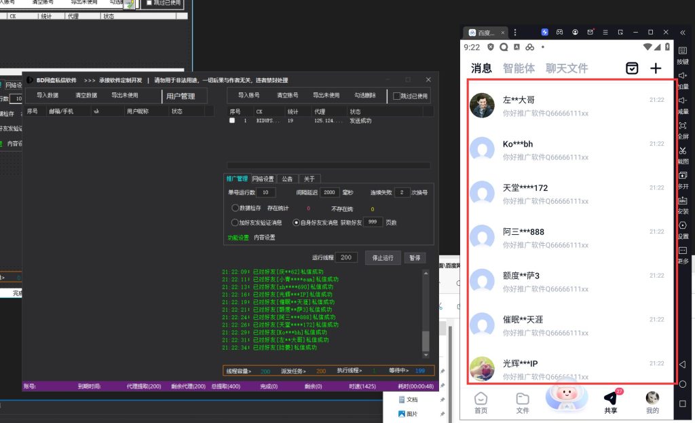Image resolution: width=695 pixels, height=423 pixels.
Task: Check the 跳过已使用 checkbox
Action: tap(397, 96)
